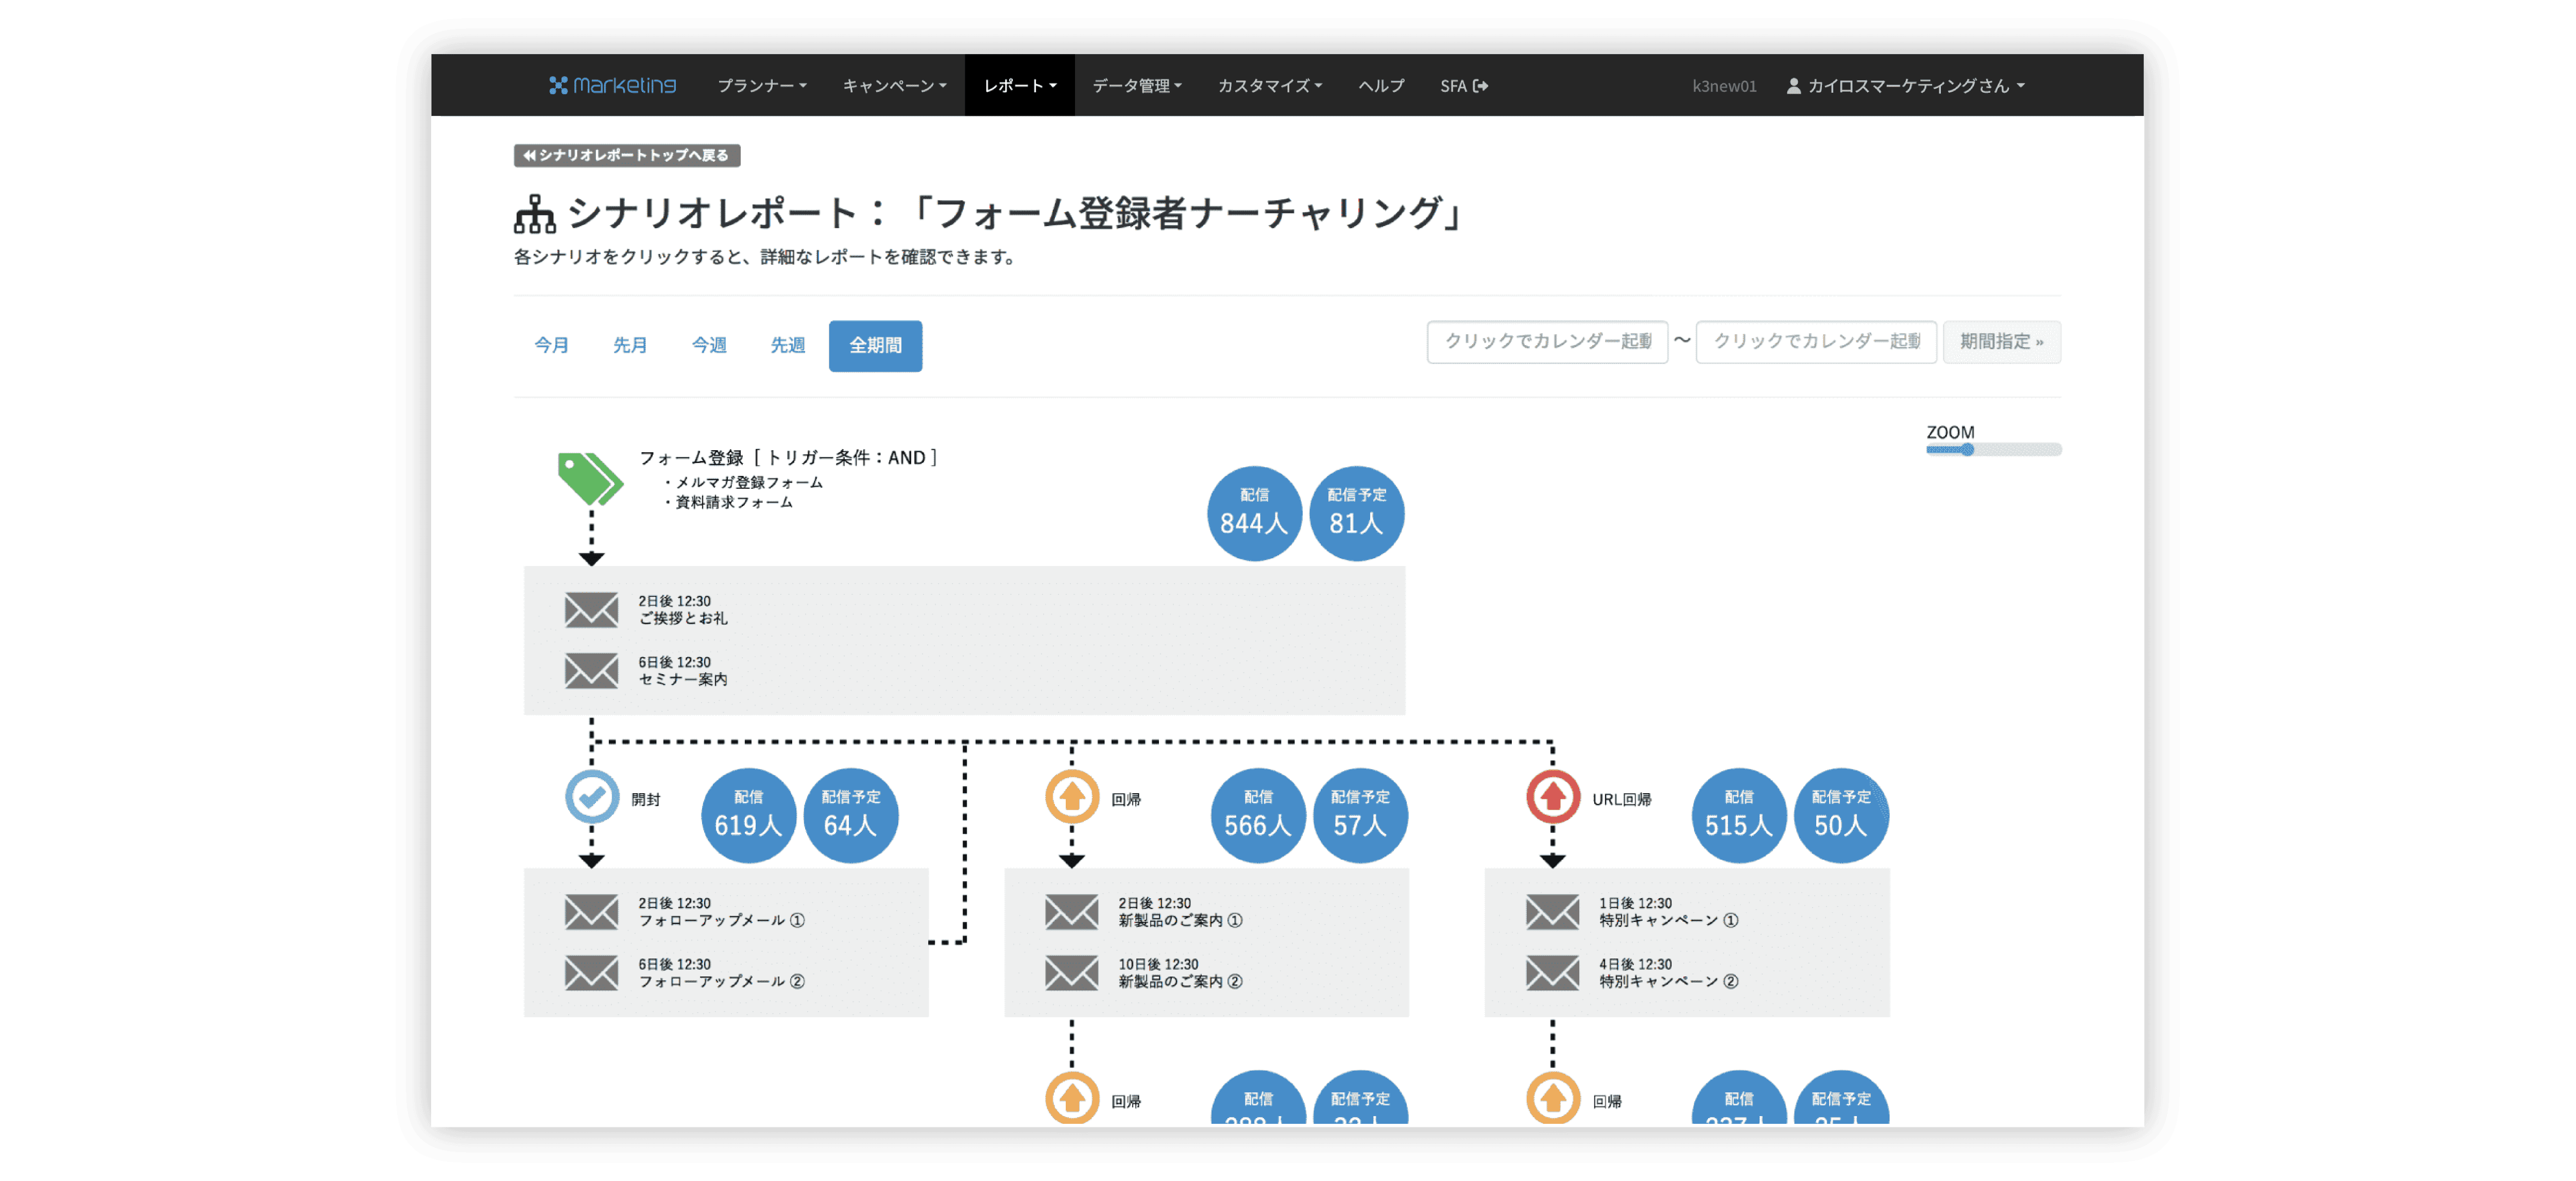Click the 開封 label
This screenshot has width=2576, height=1181.
pyautogui.click(x=646, y=799)
